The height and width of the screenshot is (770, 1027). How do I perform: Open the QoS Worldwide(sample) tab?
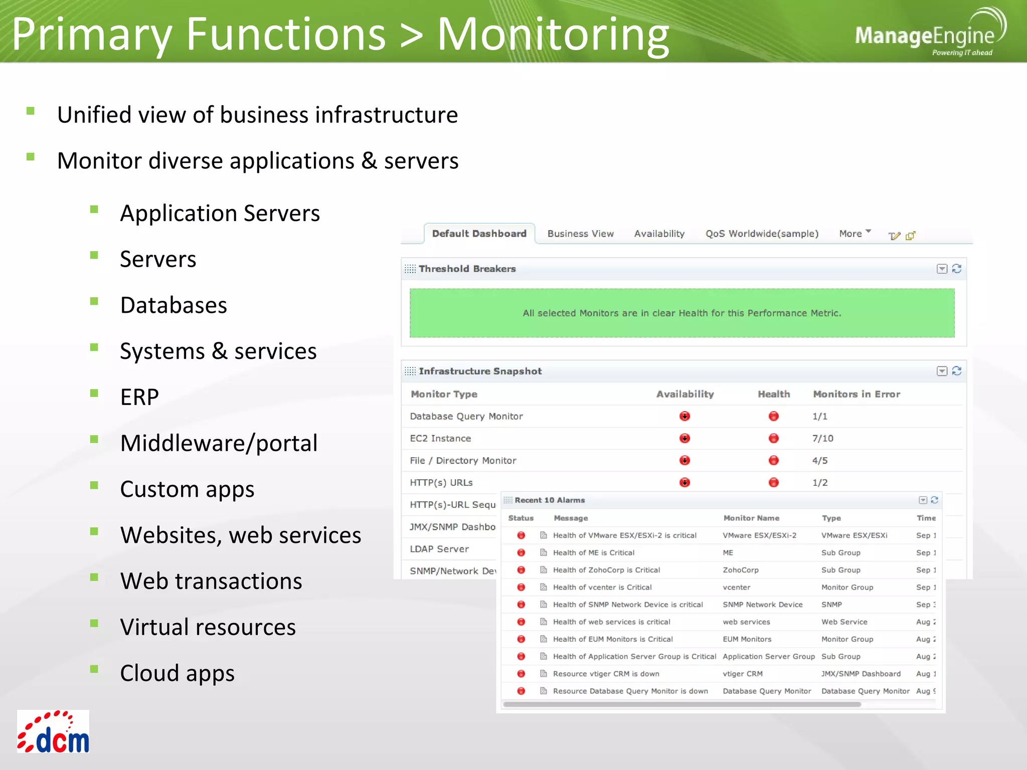(x=762, y=234)
